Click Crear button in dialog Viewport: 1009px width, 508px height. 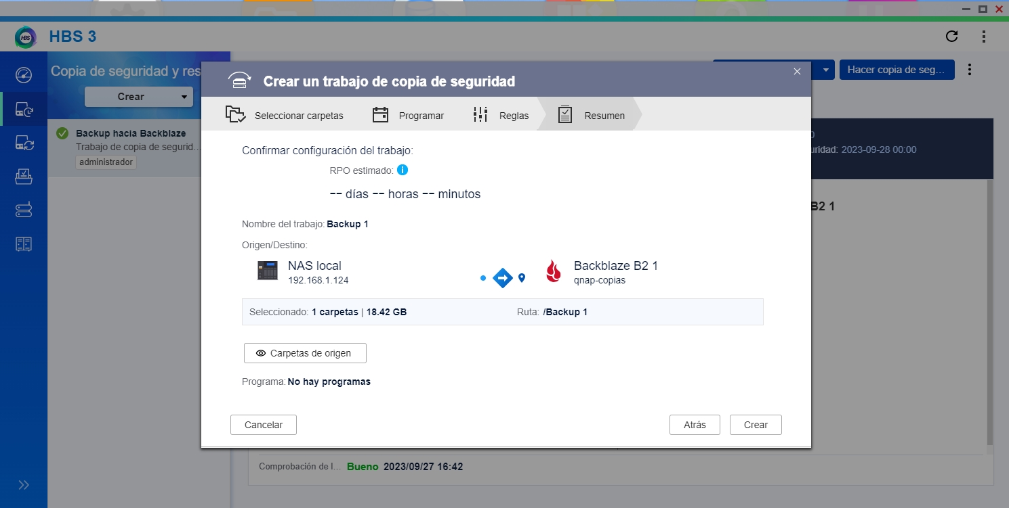click(x=756, y=425)
